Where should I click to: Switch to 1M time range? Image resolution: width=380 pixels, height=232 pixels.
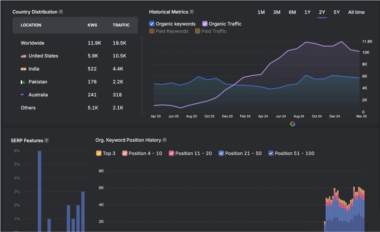[261, 12]
